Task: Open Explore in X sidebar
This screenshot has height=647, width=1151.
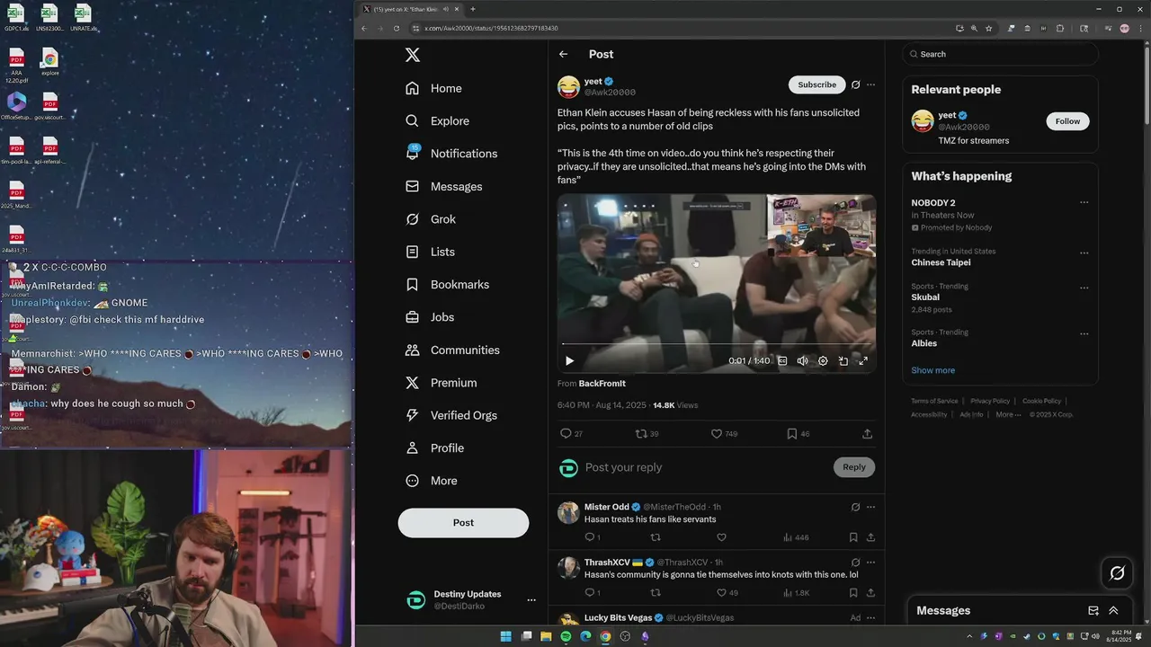Action: point(437,121)
